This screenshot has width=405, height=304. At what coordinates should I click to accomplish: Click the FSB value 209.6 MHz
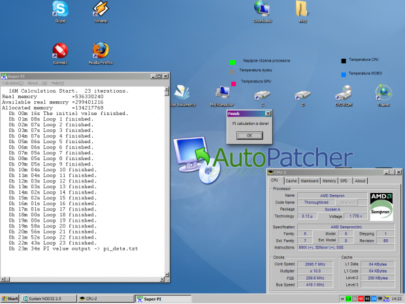(315, 278)
